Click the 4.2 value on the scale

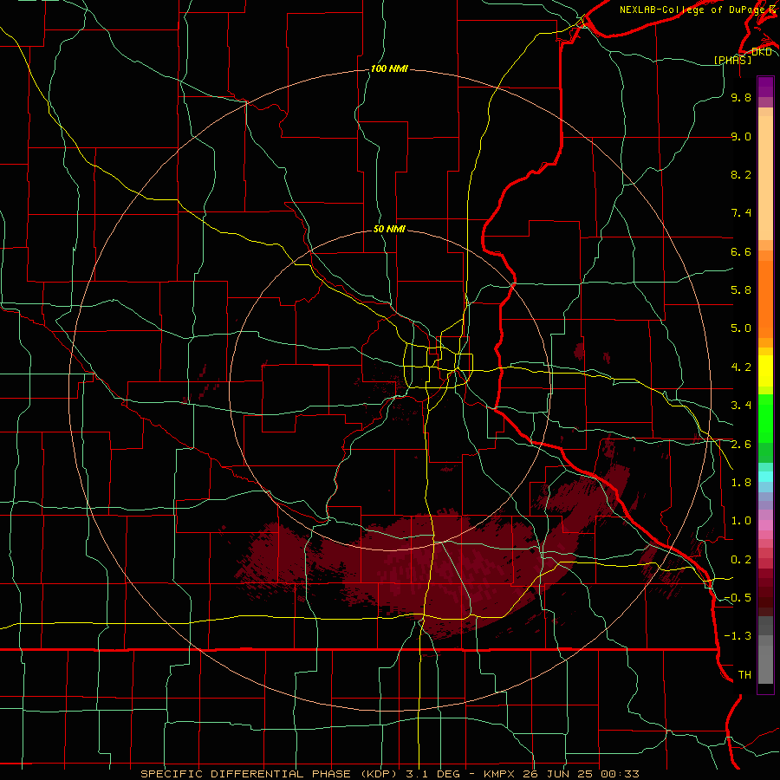pyautogui.click(x=741, y=367)
